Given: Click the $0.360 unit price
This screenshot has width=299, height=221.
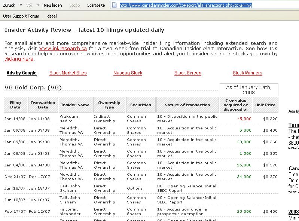Looking at the screenshot, I should pyautogui.click(x=270, y=142).
